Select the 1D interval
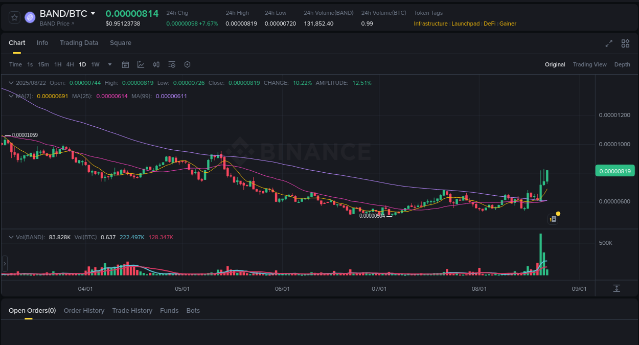 point(82,64)
